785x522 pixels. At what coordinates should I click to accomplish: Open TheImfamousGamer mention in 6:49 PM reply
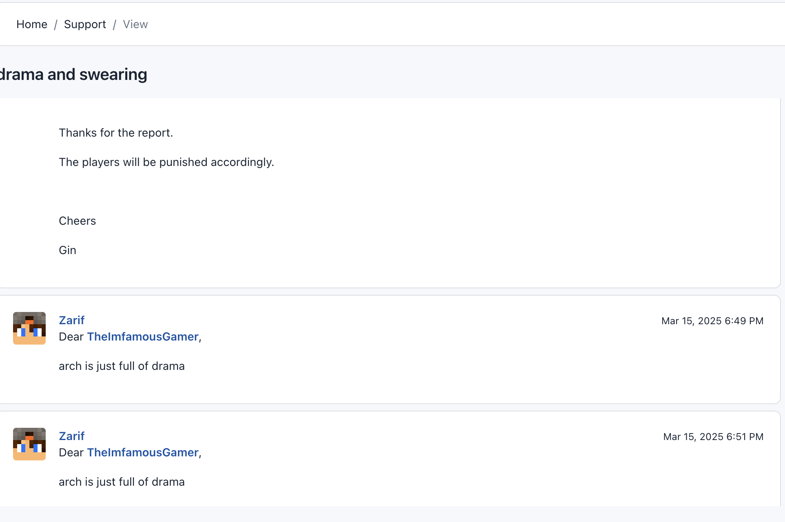pos(143,336)
